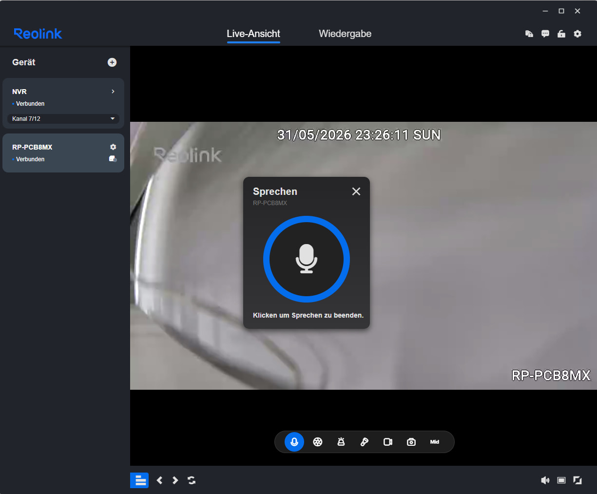Switch to Wiedergabe tab
This screenshot has height=494, width=597.
[345, 34]
